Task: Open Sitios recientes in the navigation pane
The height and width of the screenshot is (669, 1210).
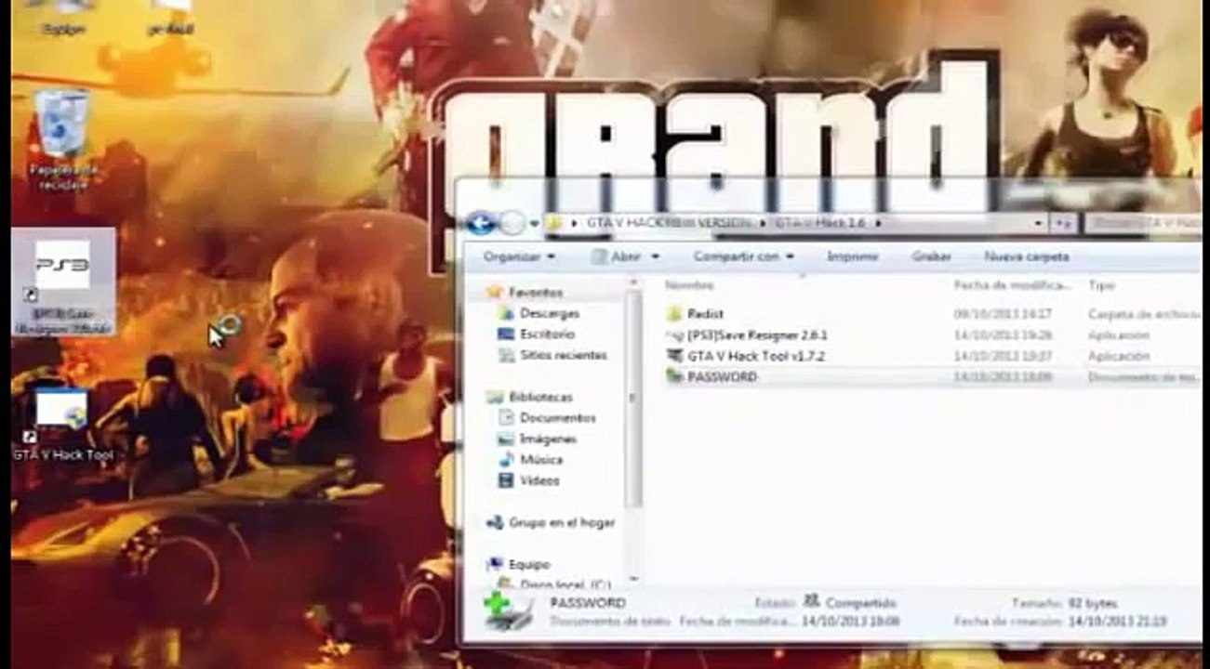Action: click(x=563, y=355)
